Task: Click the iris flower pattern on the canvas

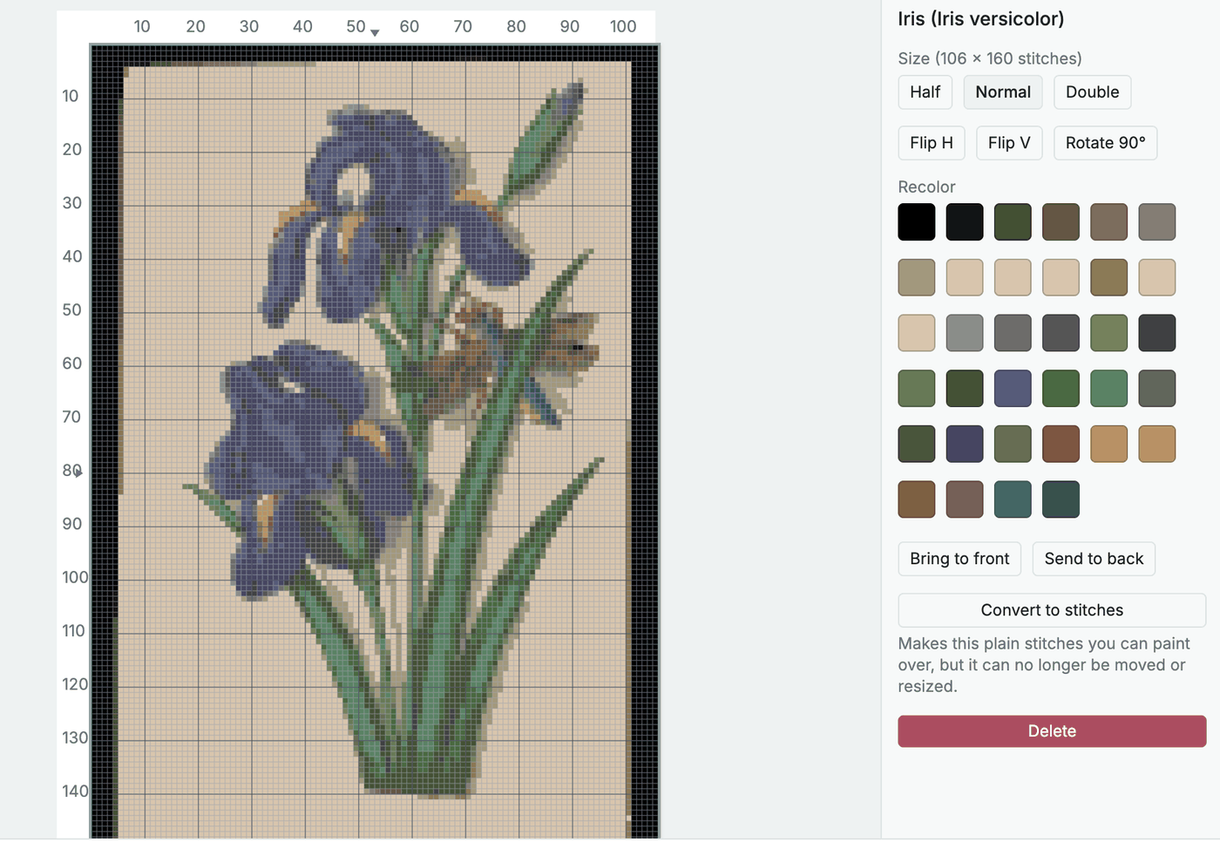Action: pos(375,440)
